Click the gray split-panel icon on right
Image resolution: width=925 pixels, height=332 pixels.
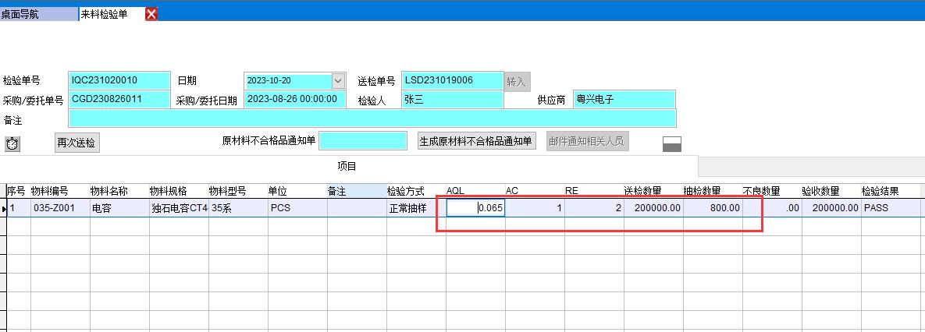tap(671, 143)
